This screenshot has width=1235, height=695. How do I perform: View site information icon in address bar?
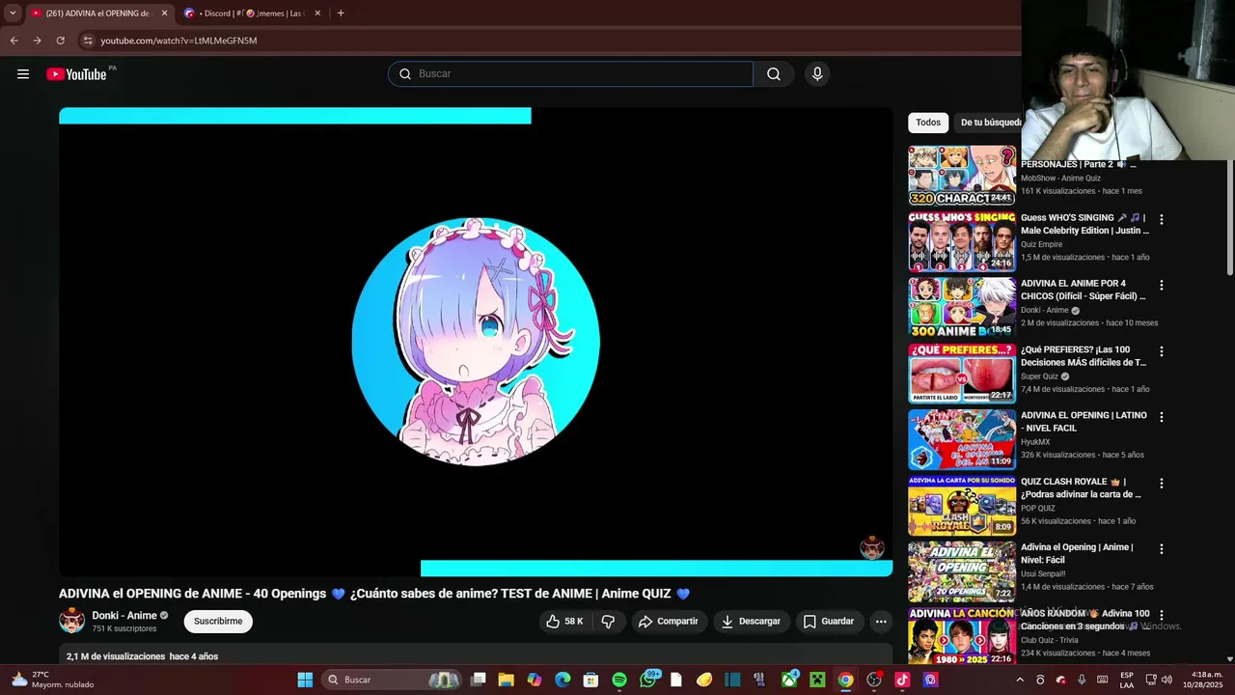click(87, 41)
